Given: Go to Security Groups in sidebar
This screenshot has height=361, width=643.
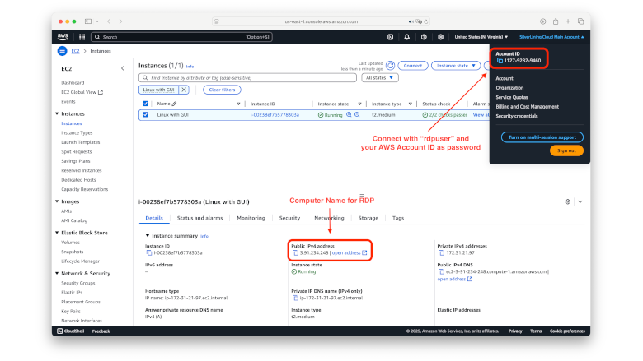Looking at the screenshot, I should (x=78, y=283).
